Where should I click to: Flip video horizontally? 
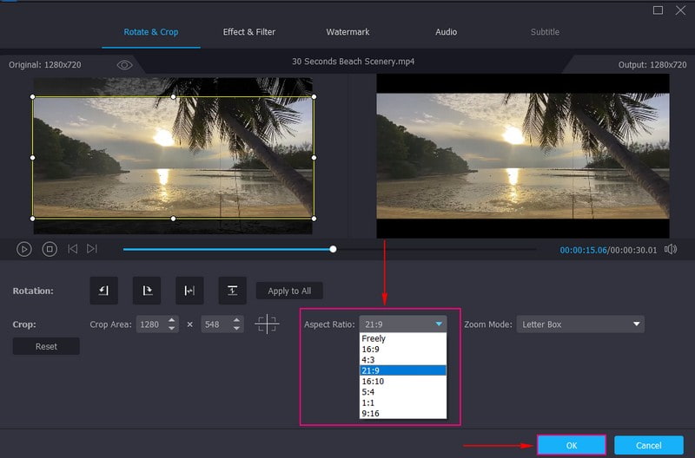coord(189,291)
